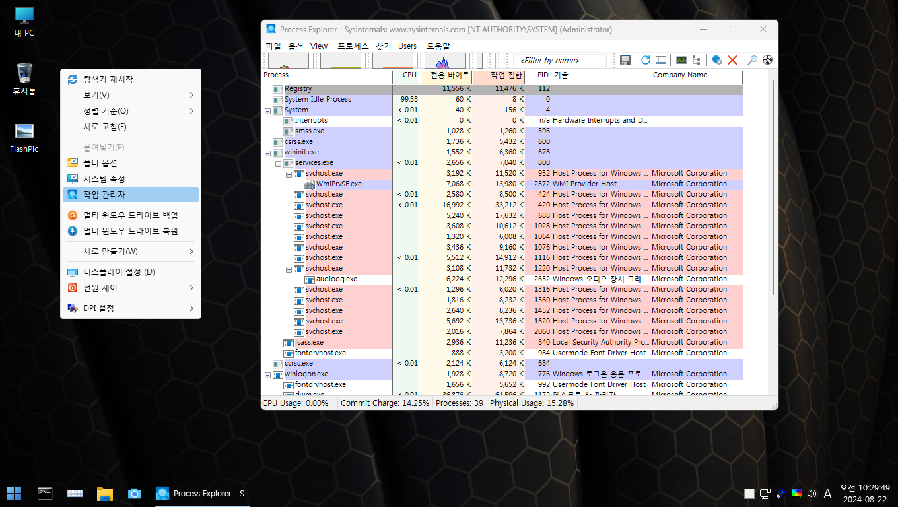898x507 pixels.
Task: Collapse svchost.exe PID 952 node
Action: tap(289, 174)
